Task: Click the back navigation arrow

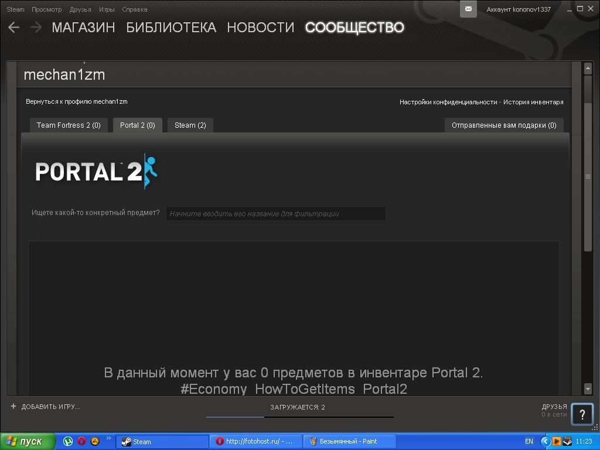Action: 13,28
